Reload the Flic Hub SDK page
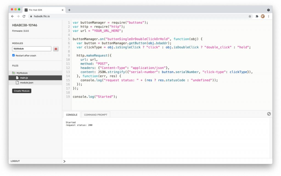Viewport: 281px width, 176px height. [x=24, y=16]
